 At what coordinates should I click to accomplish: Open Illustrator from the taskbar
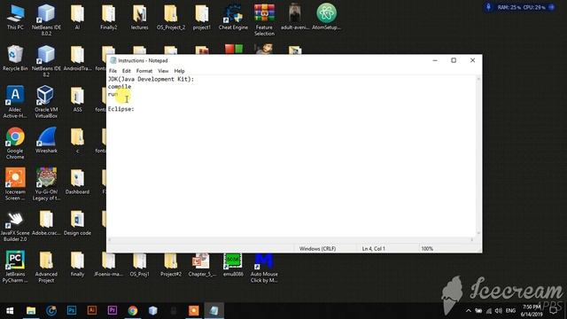tap(92, 311)
